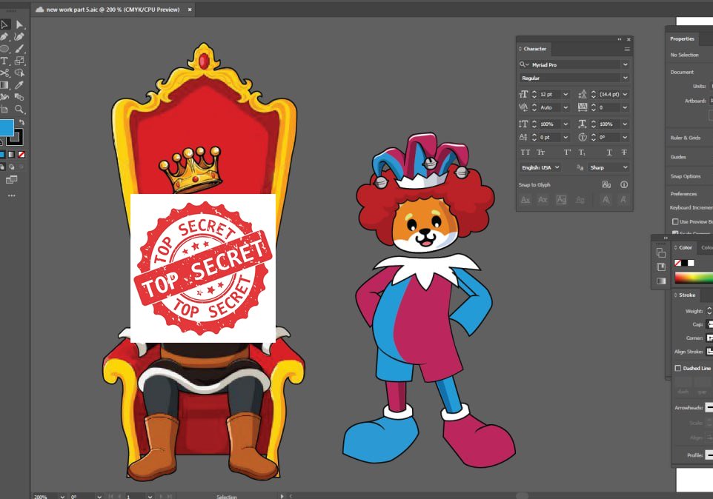The image size is (713, 499).
Task: Select the Selection tool arrow
Action: pos(4,24)
